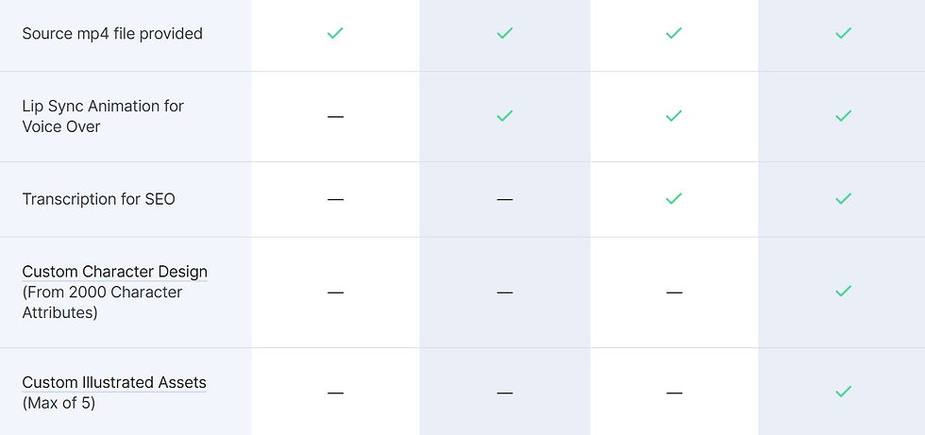
Task: Click the "(Max of 5)" note text
Action: [59, 403]
